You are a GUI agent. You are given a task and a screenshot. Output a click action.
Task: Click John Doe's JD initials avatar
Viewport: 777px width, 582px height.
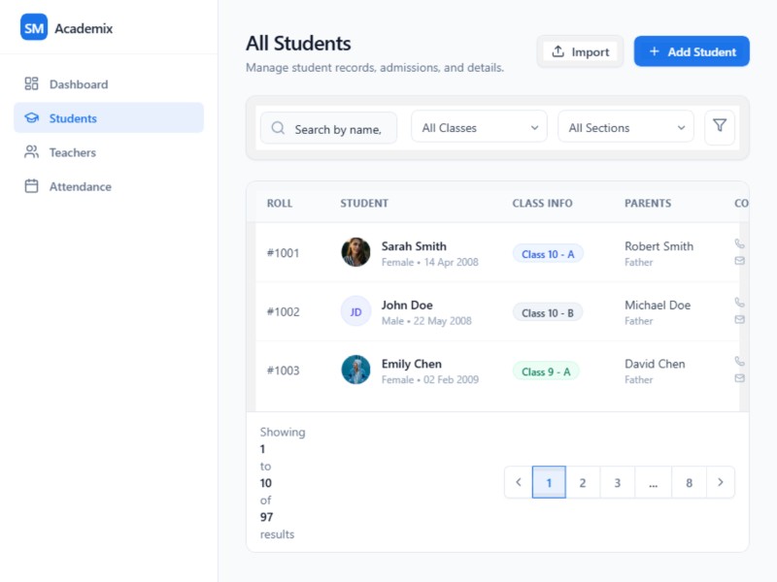pyautogui.click(x=355, y=311)
